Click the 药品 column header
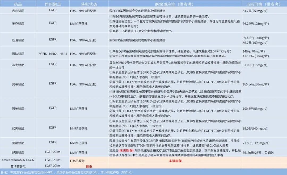This screenshot has width=287, height=175. [x=18, y=4]
